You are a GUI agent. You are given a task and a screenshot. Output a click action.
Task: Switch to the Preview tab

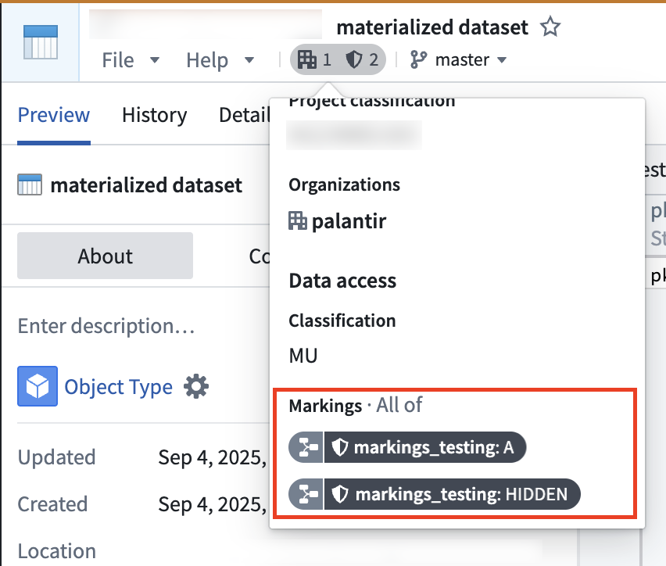click(x=54, y=115)
